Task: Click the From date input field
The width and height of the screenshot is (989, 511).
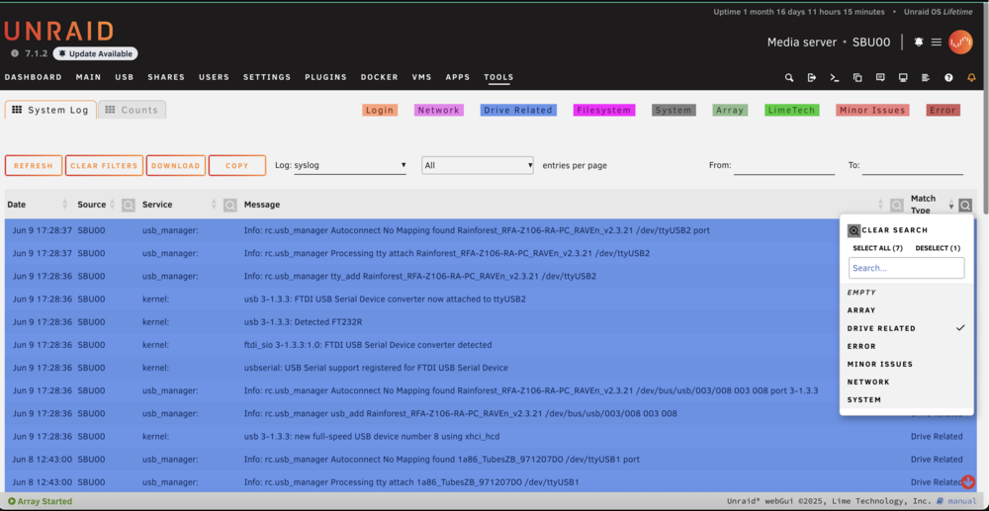Action: (784, 166)
